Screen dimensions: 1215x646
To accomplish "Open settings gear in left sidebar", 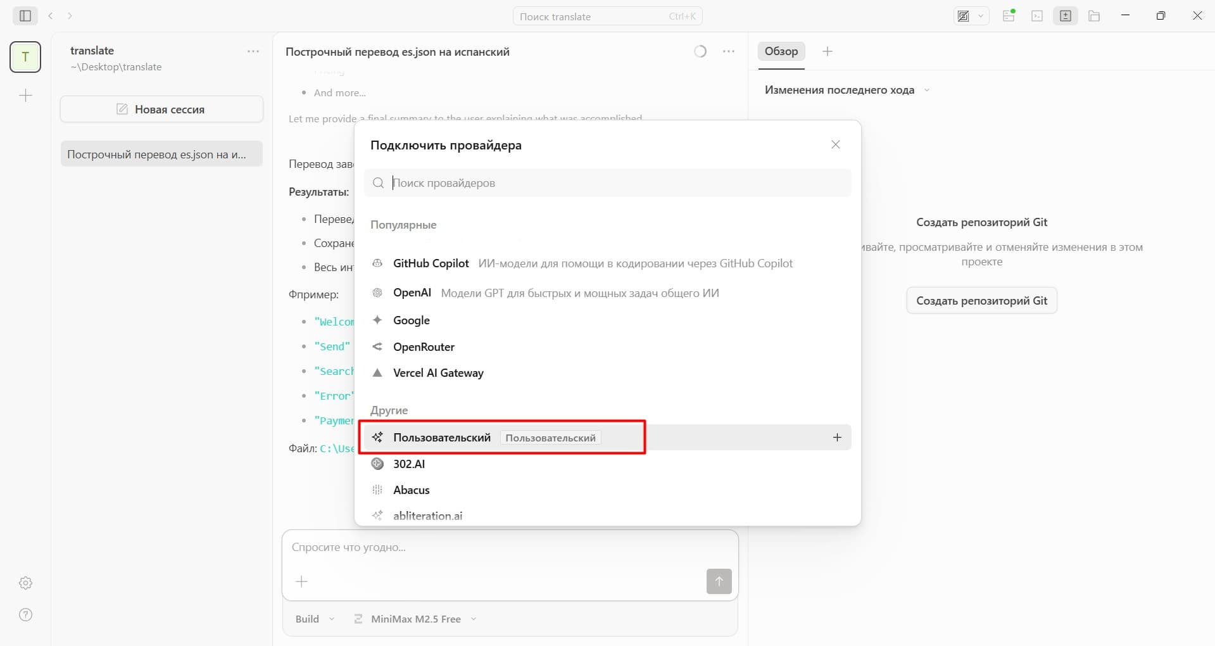I will coord(25,583).
